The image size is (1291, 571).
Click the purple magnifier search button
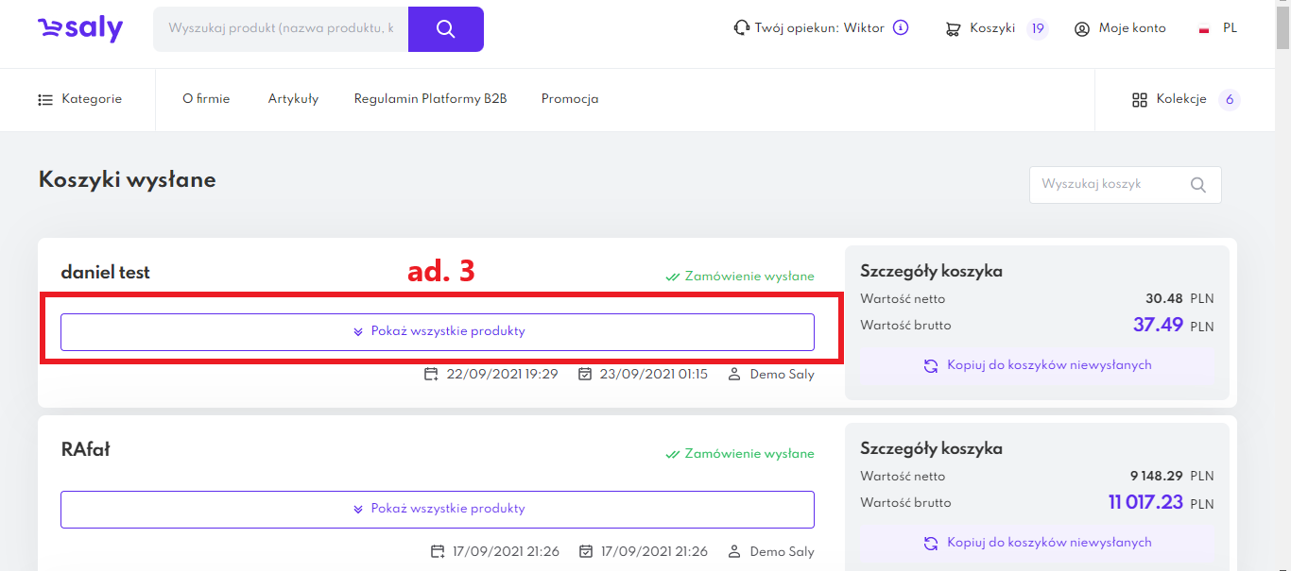point(446,29)
